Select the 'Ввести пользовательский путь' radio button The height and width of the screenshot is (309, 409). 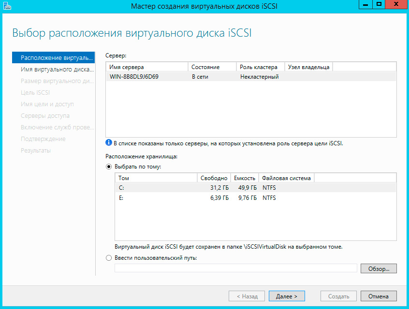click(x=109, y=258)
